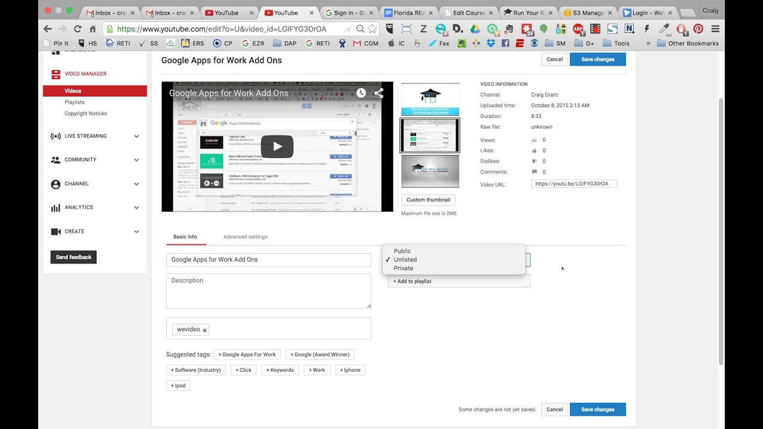Expand the Channel section chevron

[x=137, y=184]
